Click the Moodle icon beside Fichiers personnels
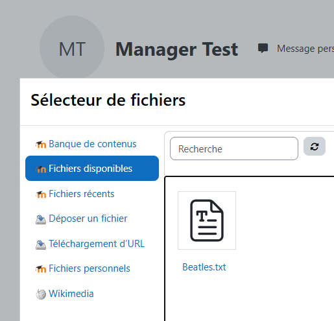The width and height of the screenshot is (334, 321). coord(41,269)
